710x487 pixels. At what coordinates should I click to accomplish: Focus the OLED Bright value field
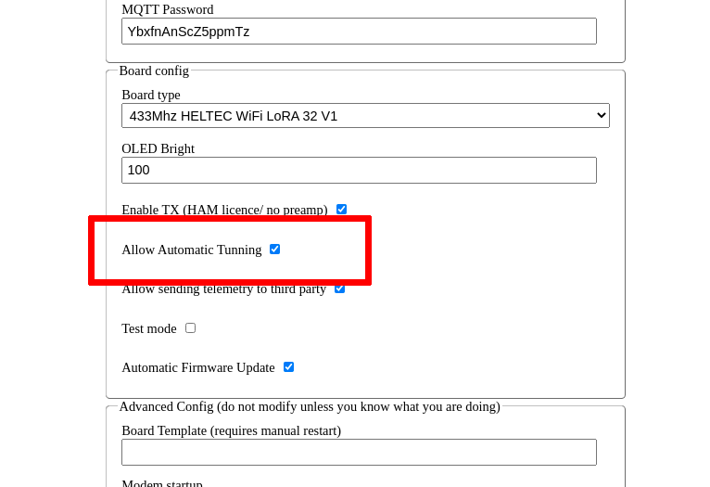tap(359, 171)
